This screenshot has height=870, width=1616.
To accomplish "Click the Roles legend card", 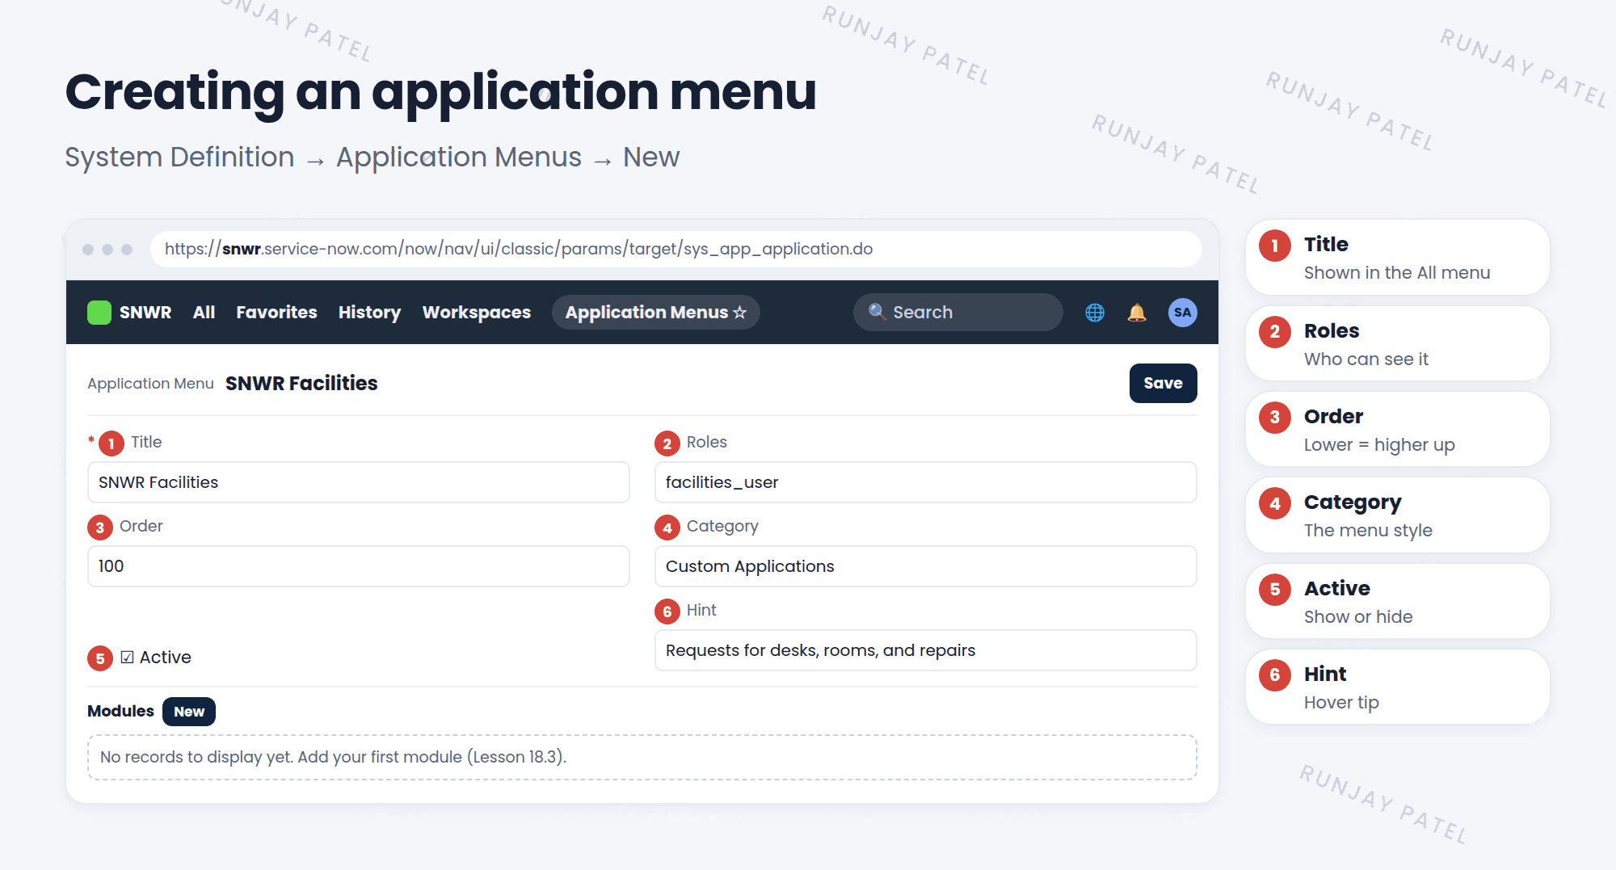I will (1397, 343).
